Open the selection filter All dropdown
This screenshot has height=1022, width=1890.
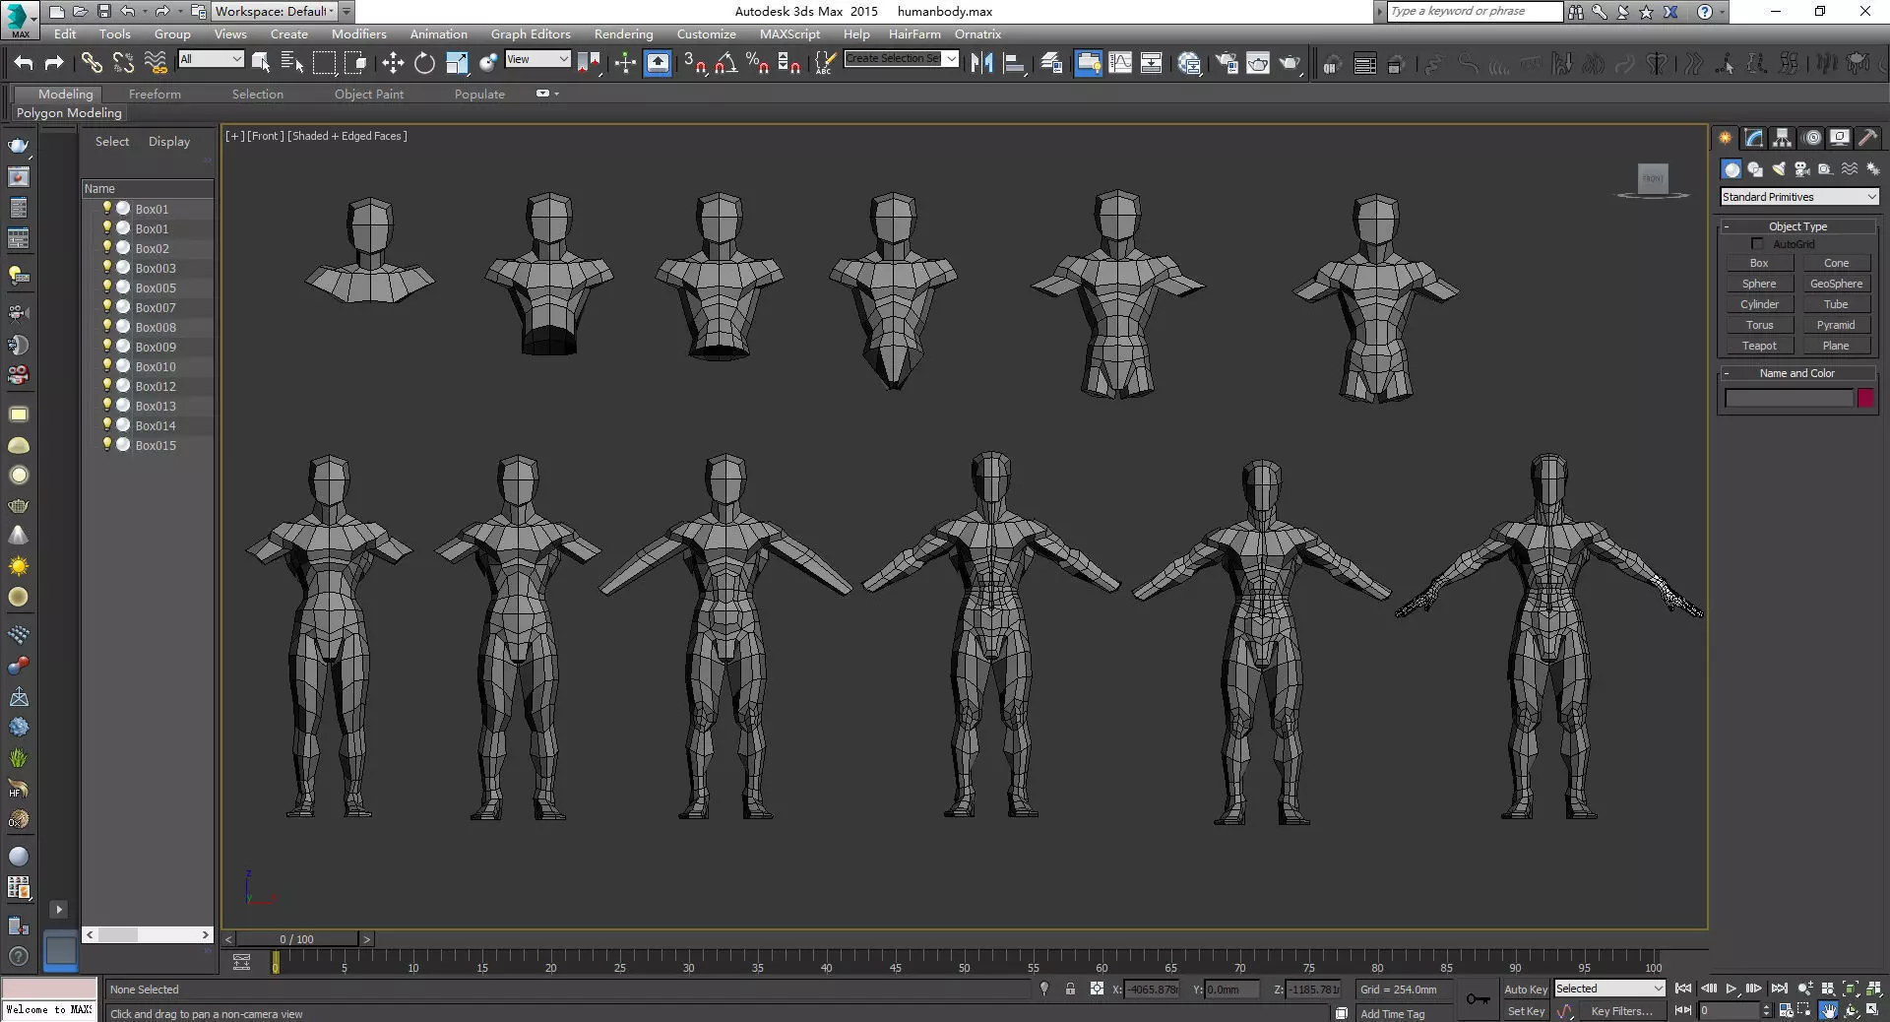click(x=211, y=59)
